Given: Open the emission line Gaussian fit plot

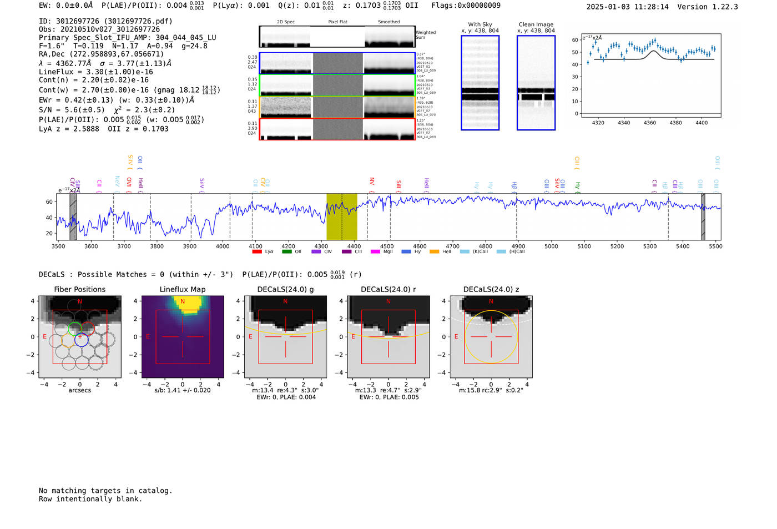Looking at the screenshot, I should click(650, 75).
